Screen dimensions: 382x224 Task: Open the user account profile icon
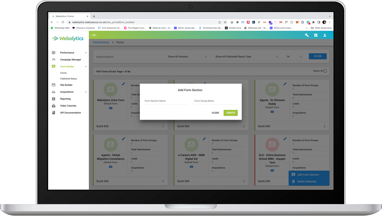(x=325, y=35)
